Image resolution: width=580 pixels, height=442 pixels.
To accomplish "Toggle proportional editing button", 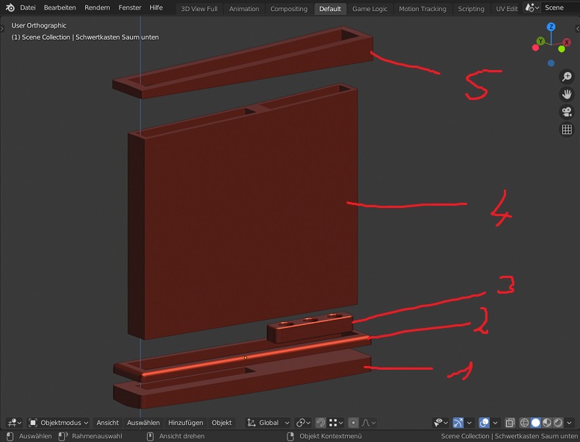I will [x=354, y=423].
